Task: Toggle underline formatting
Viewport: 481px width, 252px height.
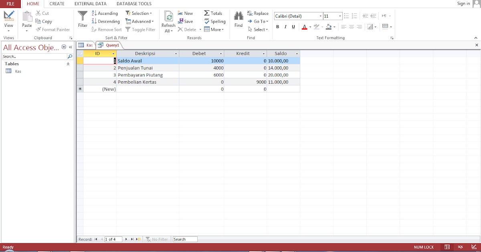Action: click(x=293, y=27)
